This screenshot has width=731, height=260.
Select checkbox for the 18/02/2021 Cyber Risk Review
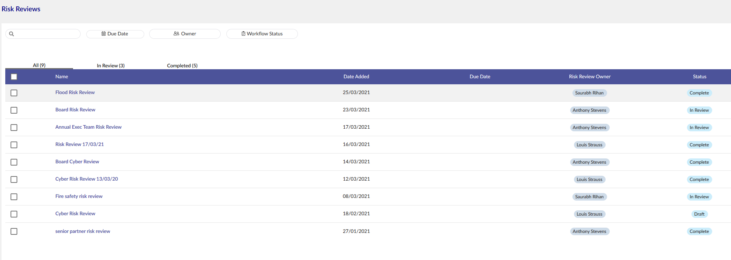click(x=14, y=214)
